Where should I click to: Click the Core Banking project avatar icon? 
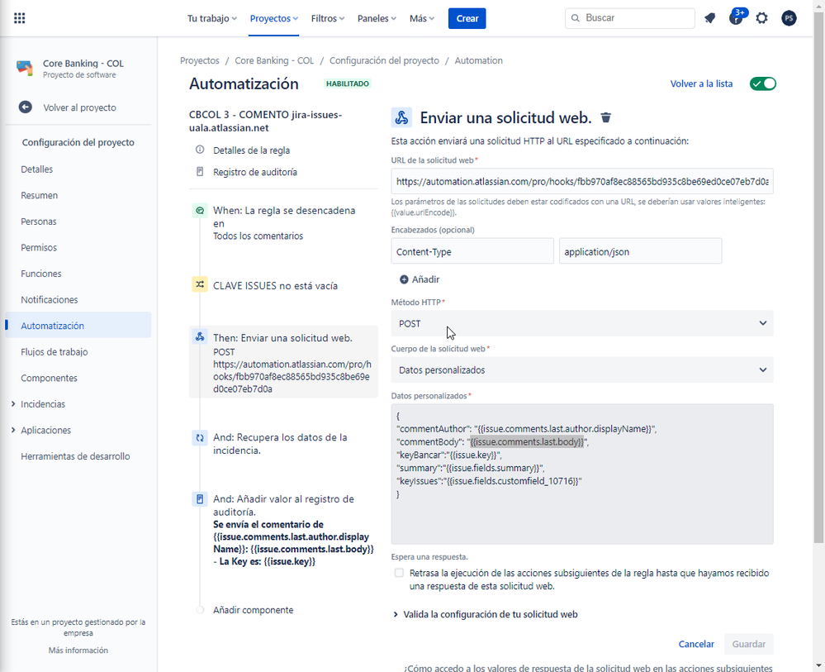[x=24, y=68]
